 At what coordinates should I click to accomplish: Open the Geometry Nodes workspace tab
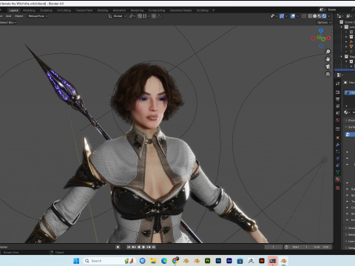(x=180, y=10)
